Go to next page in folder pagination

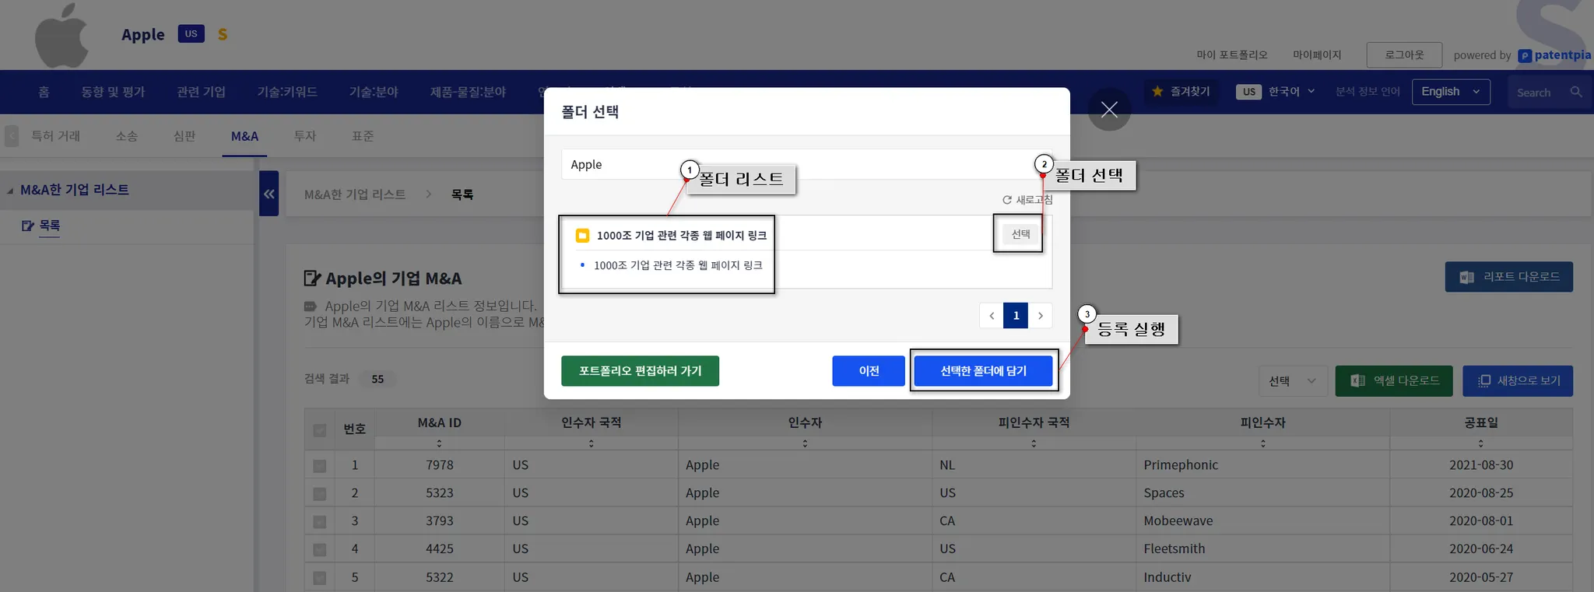(x=1041, y=316)
